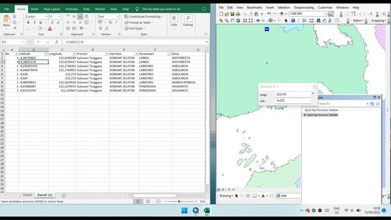Click ArcMap Full Extent globe icon

238,21
